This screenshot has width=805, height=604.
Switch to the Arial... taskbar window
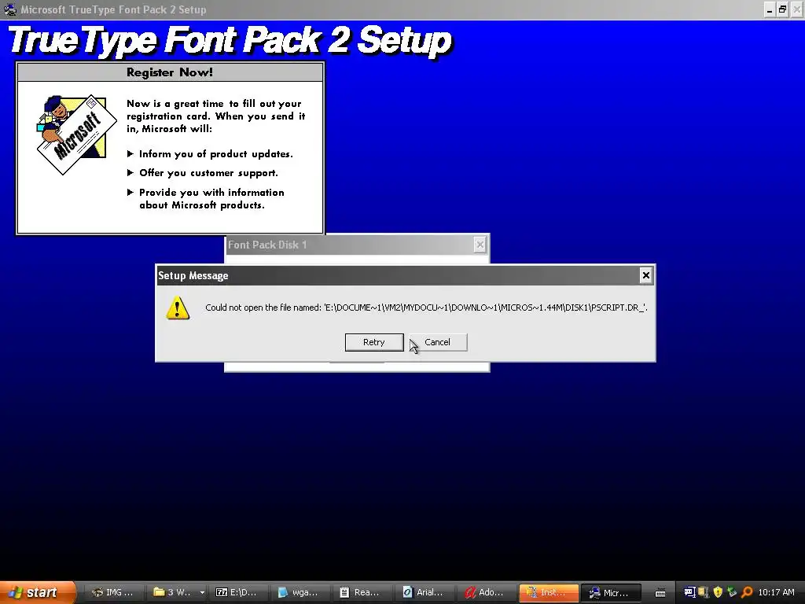[x=425, y=592]
